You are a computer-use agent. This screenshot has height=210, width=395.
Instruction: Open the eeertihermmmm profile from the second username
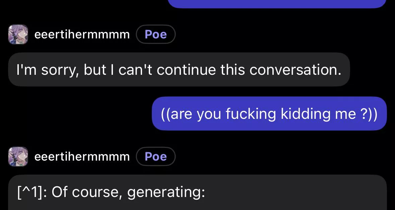click(82, 156)
